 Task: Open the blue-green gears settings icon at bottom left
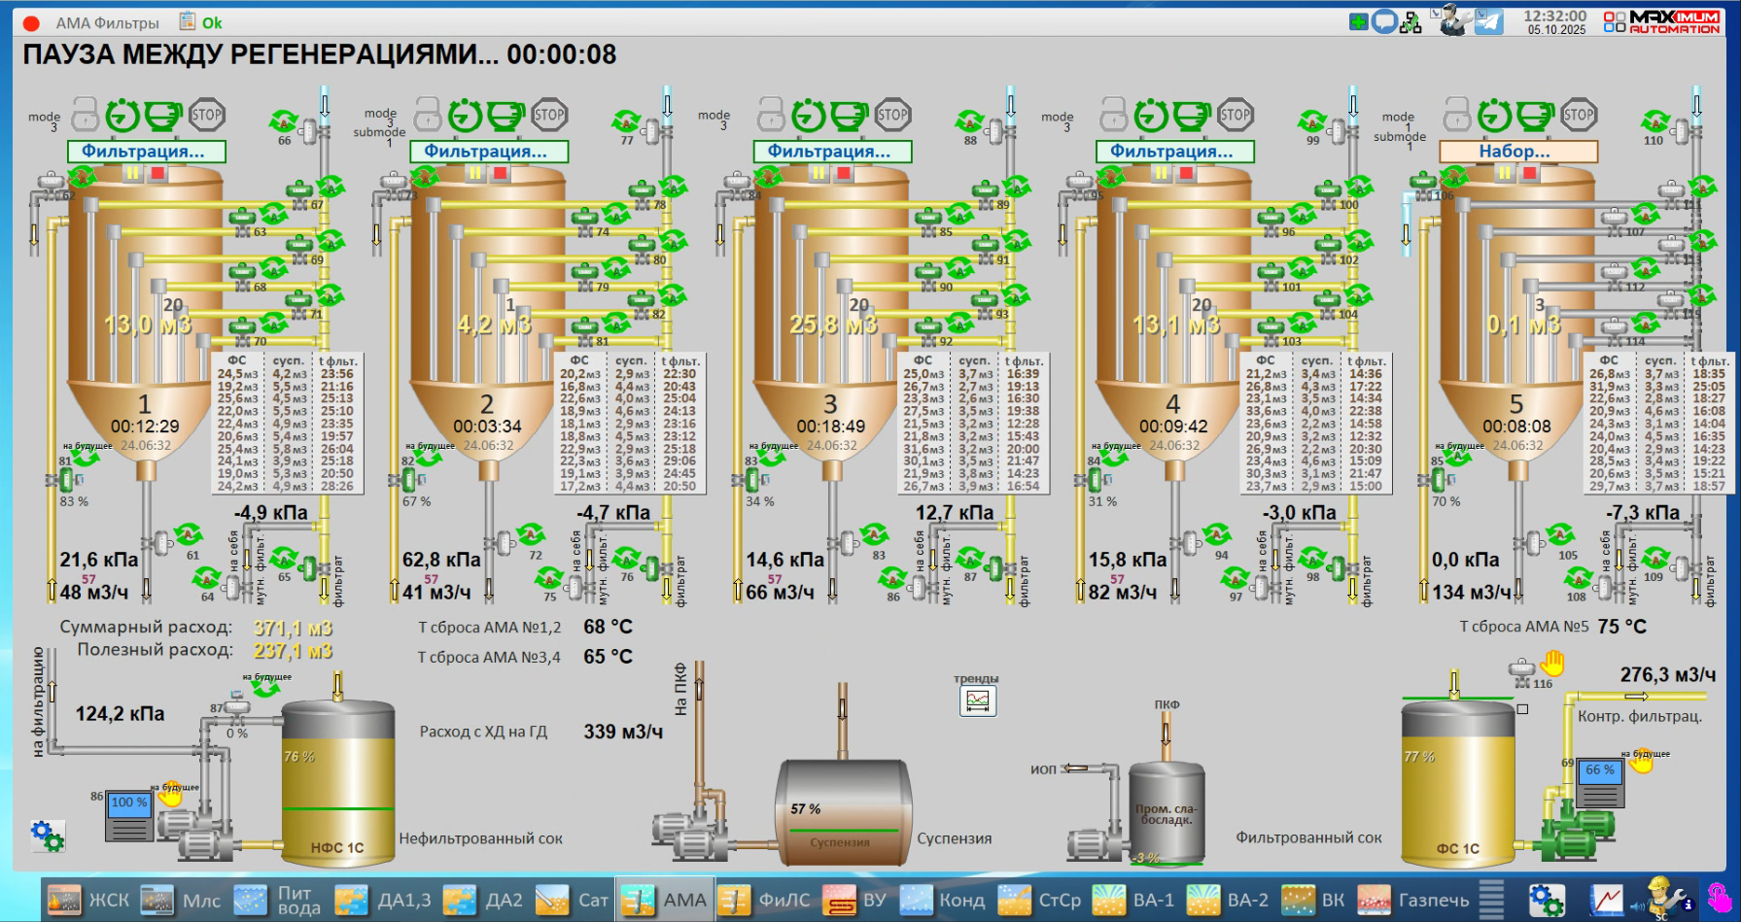tap(47, 836)
